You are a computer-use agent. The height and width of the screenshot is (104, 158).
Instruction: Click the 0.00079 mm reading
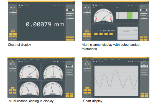[45, 24]
